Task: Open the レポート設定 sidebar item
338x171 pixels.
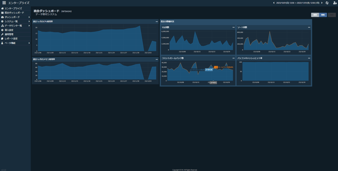Action: 15,39
